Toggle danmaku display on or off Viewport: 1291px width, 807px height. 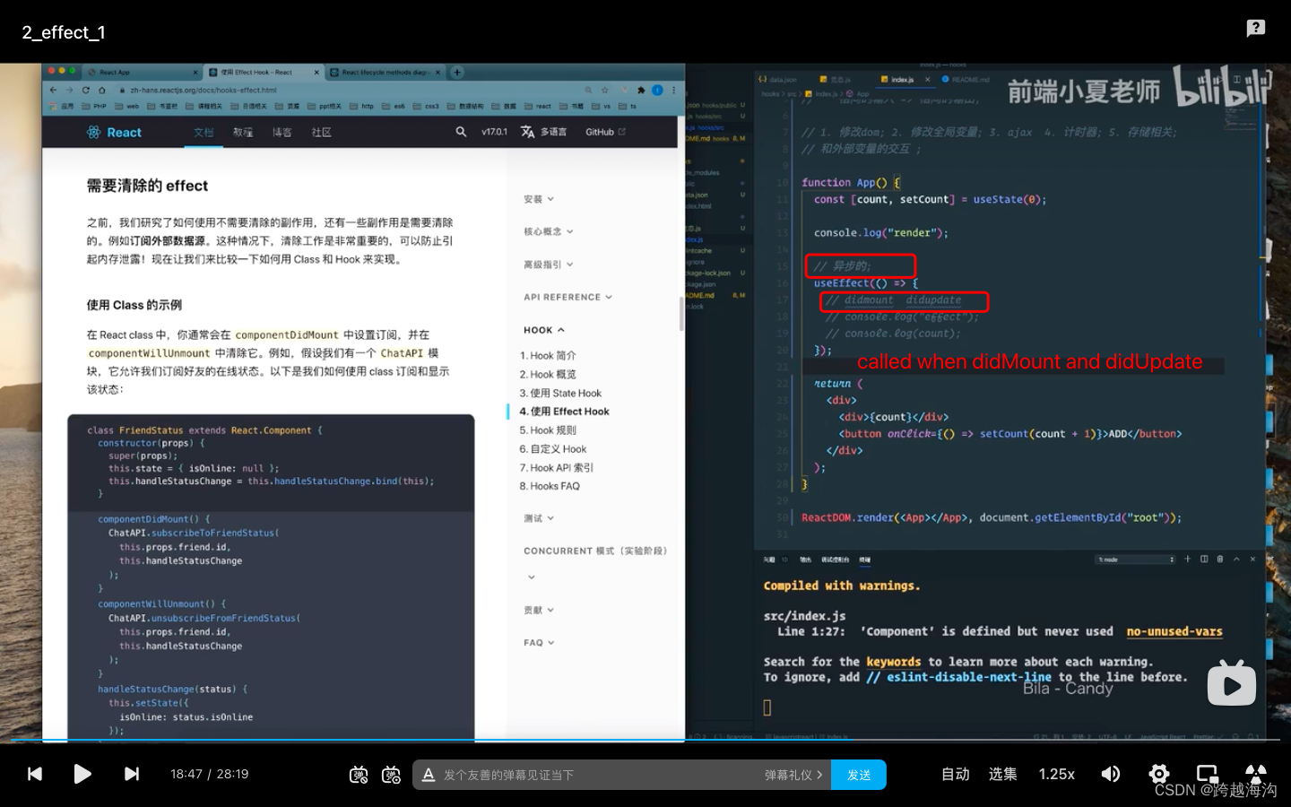tap(359, 775)
